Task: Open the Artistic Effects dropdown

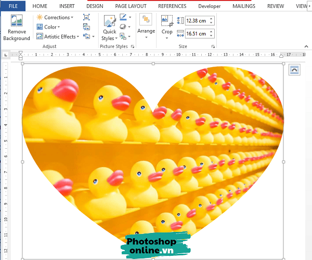Action: [x=58, y=36]
